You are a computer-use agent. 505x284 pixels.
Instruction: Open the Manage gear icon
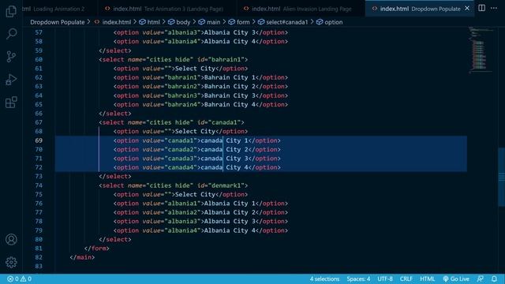[x=11, y=262]
